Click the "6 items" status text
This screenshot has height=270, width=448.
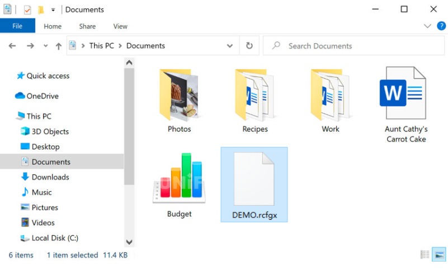[21, 255]
